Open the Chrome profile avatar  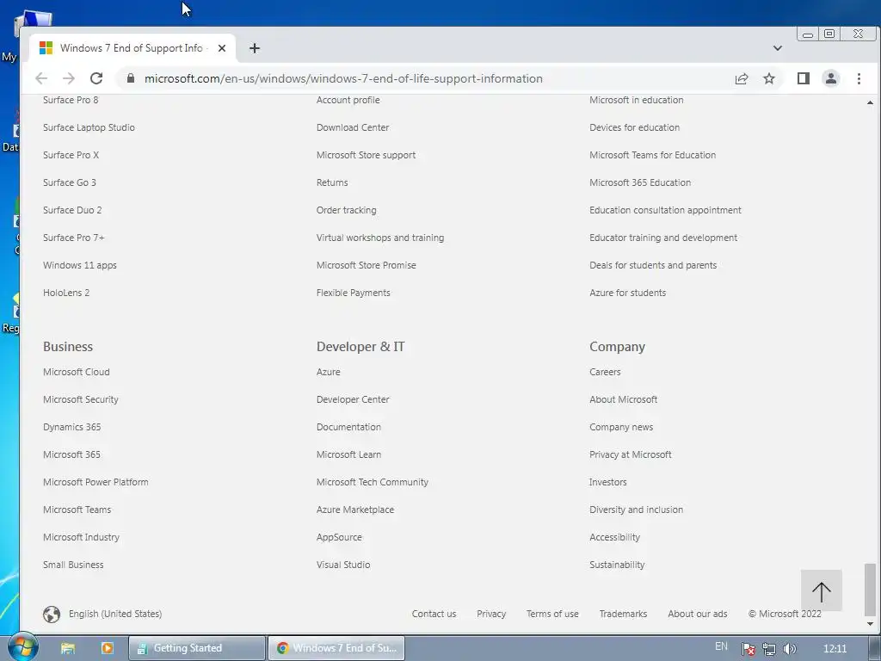pos(831,78)
